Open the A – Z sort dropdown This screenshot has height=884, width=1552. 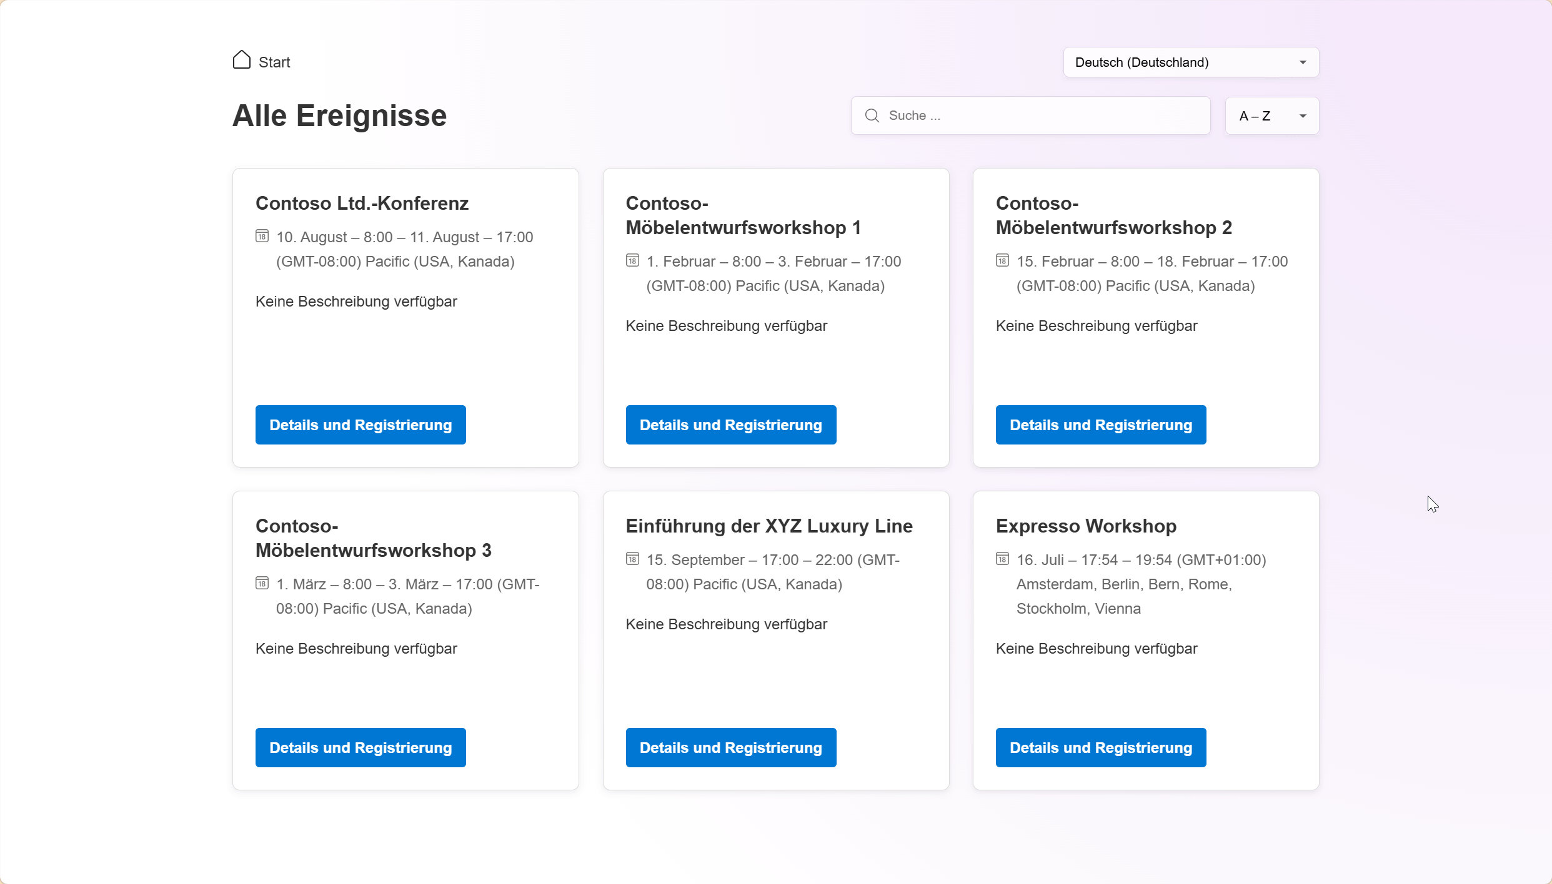pos(1272,116)
